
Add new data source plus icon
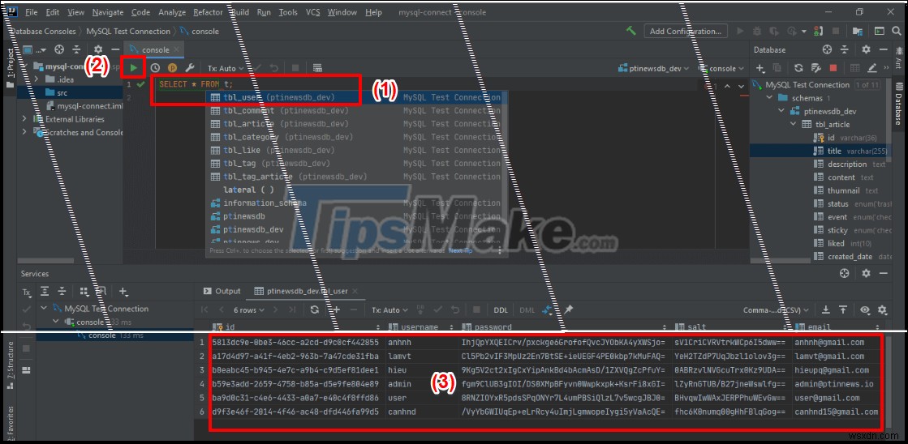pos(761,68)
